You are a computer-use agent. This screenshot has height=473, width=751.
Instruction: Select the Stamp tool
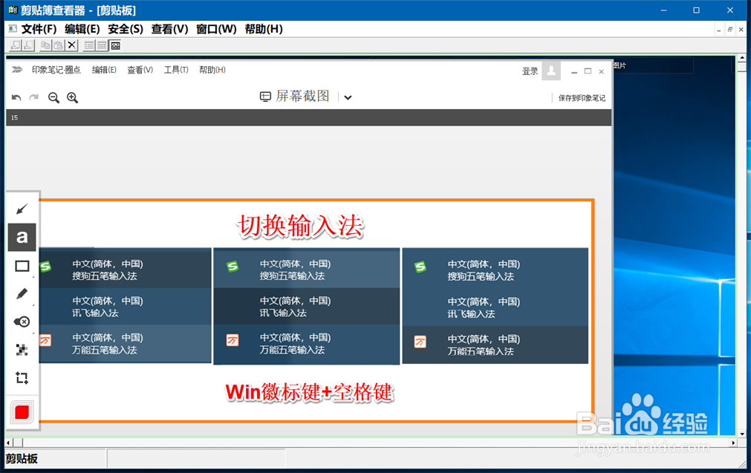[x=22, y=322]
